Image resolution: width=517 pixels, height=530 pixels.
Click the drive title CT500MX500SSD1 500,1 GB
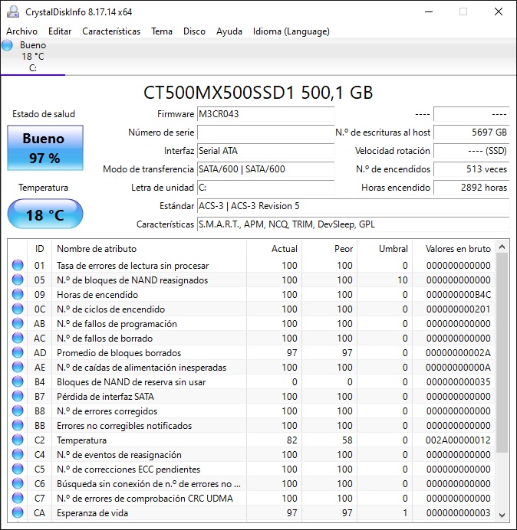pos(258,92)
